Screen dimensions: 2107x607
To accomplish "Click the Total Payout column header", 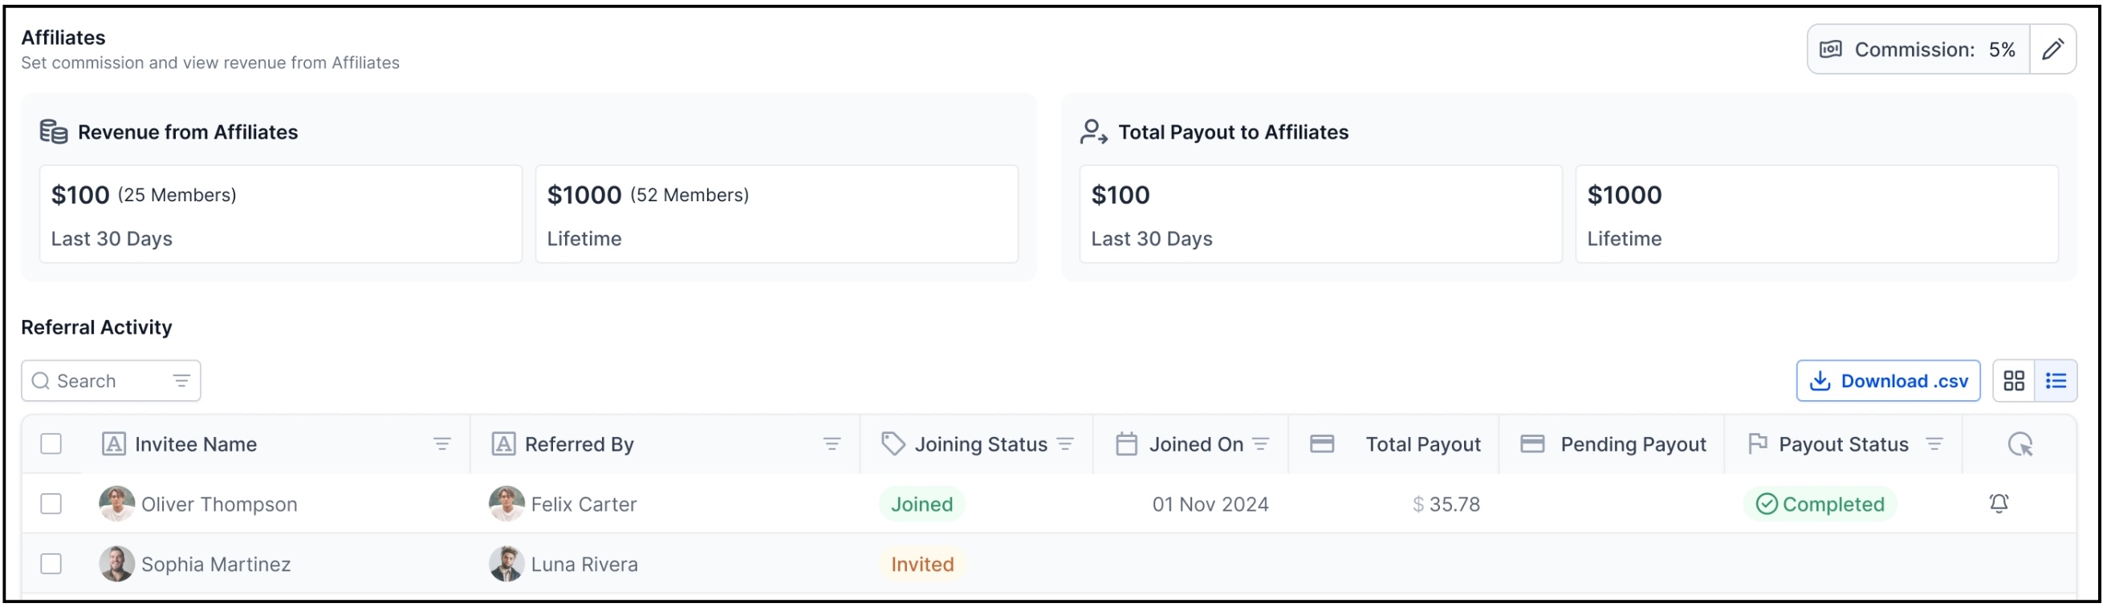I will pos(1422,444).
